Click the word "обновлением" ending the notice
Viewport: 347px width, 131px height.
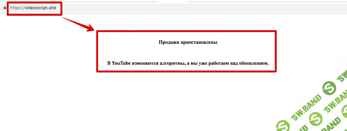pyautogui.click(x=252, y=63)
